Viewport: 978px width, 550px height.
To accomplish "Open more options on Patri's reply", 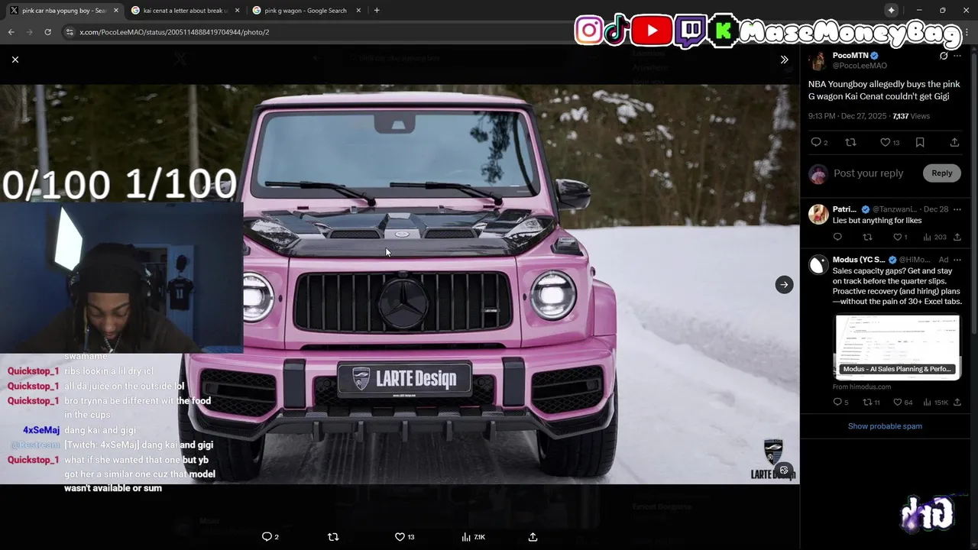I will pyautogui.click(x=957, y=209).
